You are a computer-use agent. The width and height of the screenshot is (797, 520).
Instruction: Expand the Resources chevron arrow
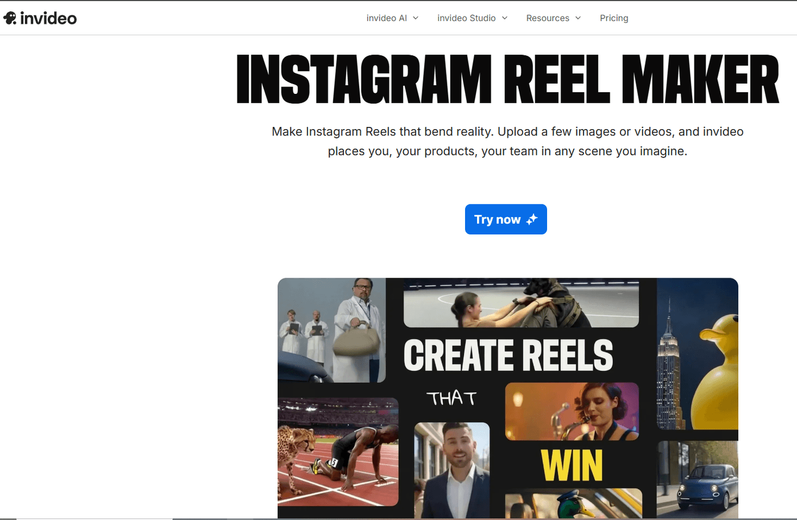(578, 18)
